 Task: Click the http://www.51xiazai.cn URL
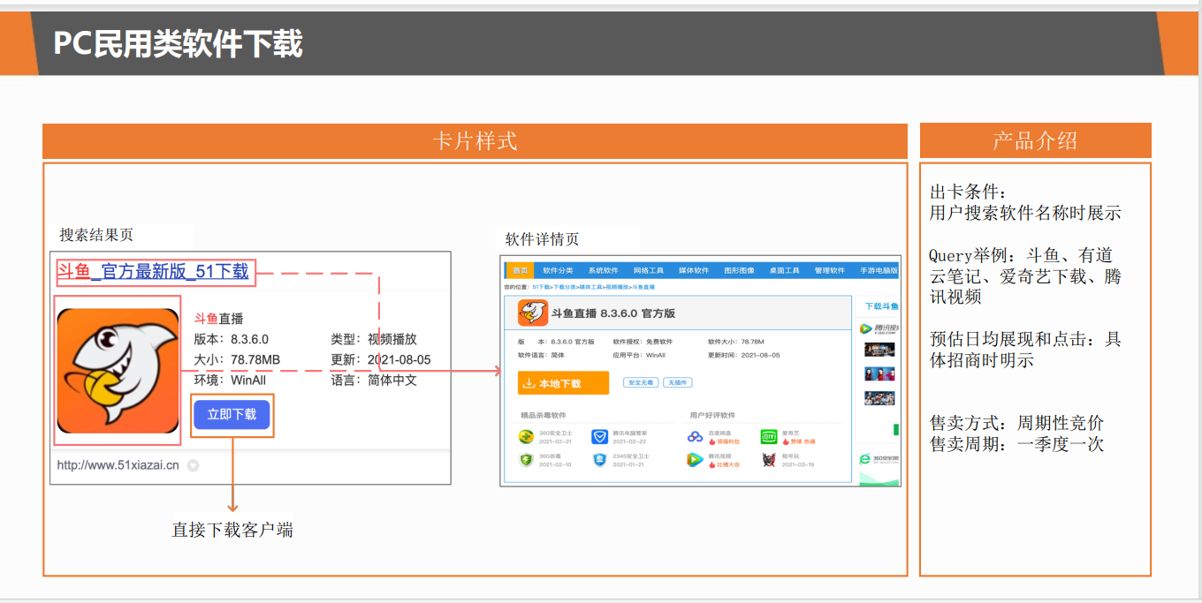[118, 465]
